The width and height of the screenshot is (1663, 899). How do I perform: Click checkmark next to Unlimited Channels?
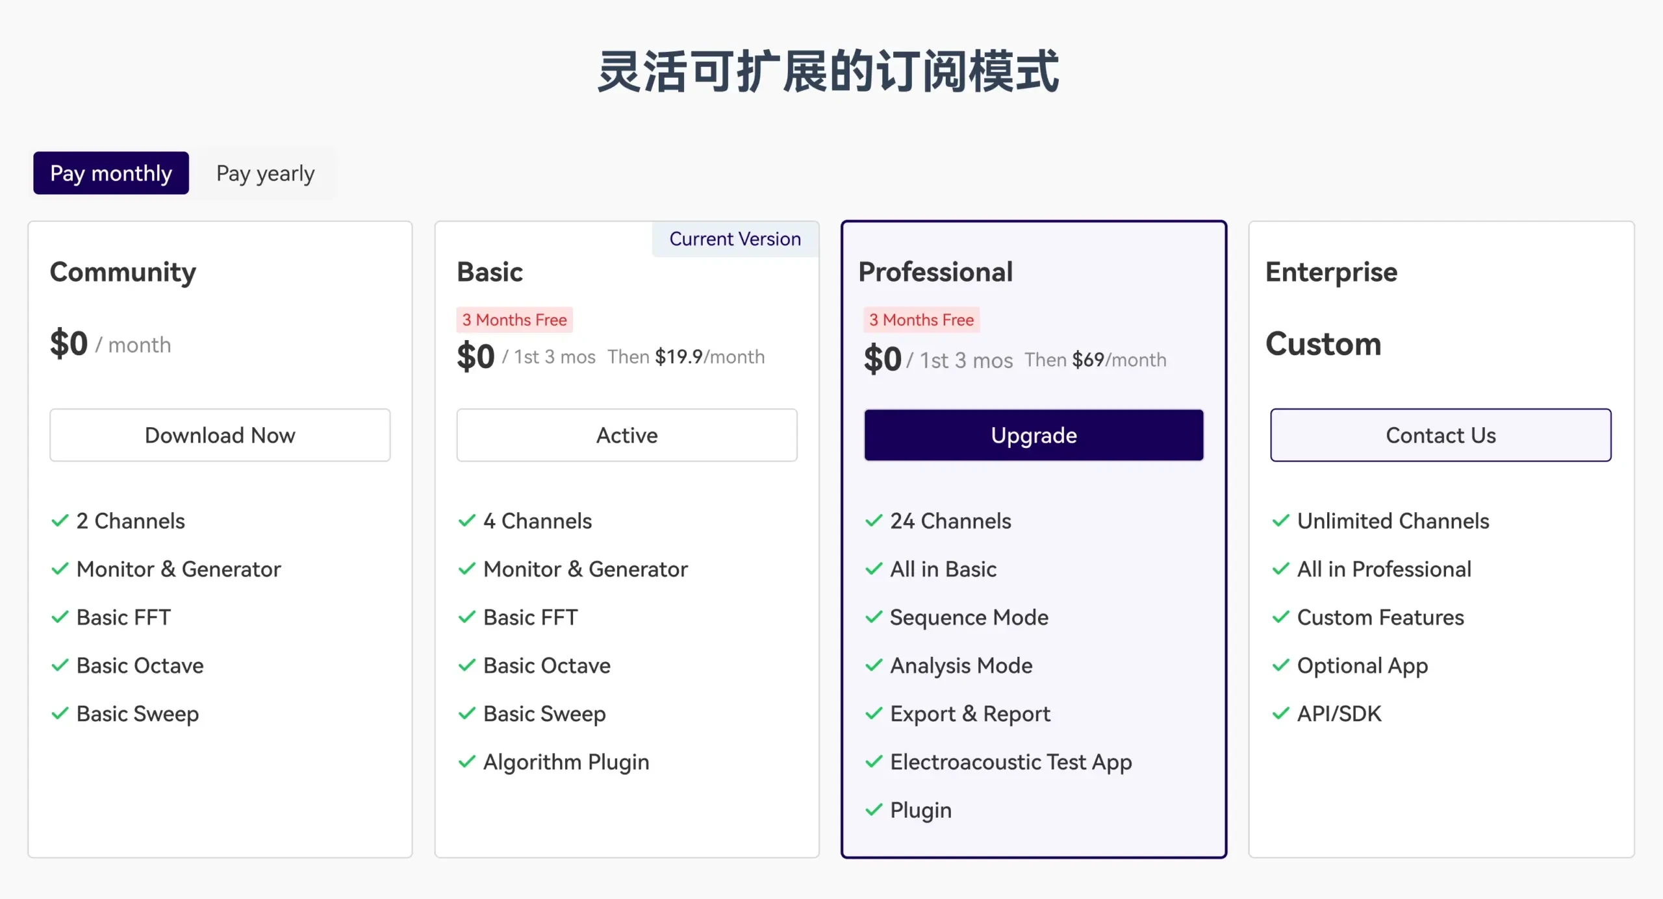coord(1280,521)
